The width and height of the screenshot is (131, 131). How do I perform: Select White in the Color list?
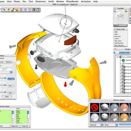tap(18, 113)
